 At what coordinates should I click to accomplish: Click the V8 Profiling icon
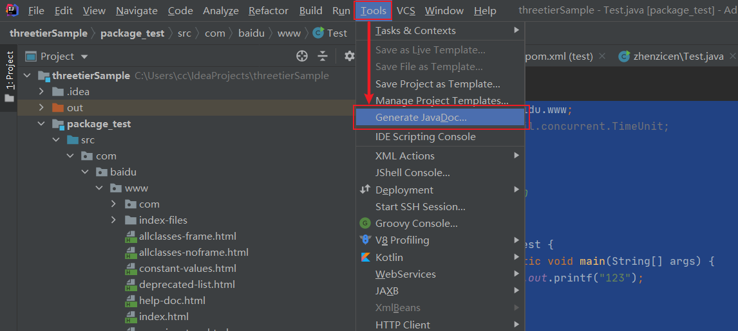pos(365,240)
